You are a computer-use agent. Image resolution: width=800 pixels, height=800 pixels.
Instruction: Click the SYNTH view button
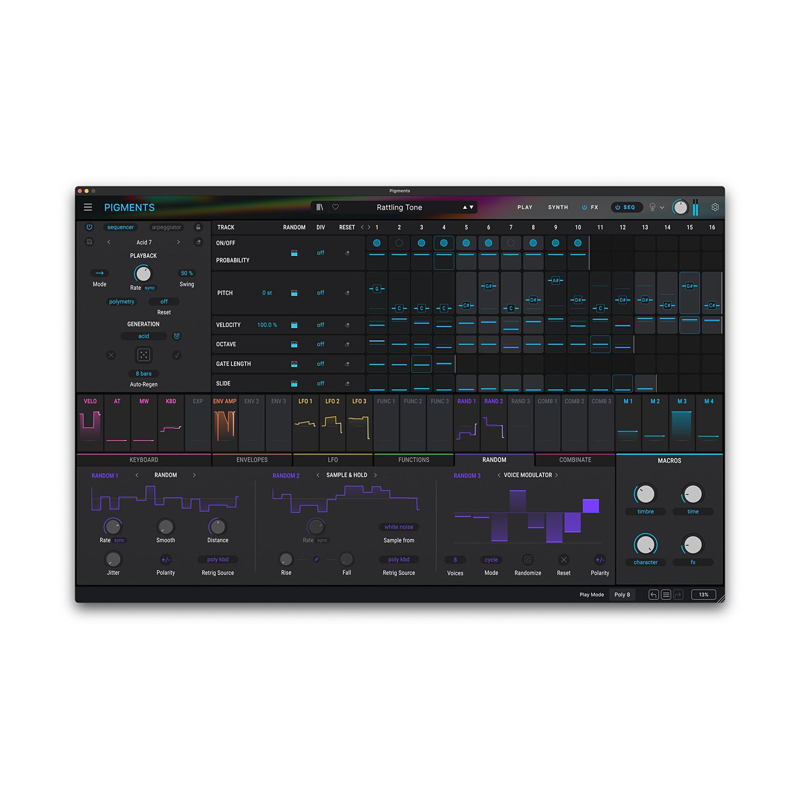tap(558, 207)
